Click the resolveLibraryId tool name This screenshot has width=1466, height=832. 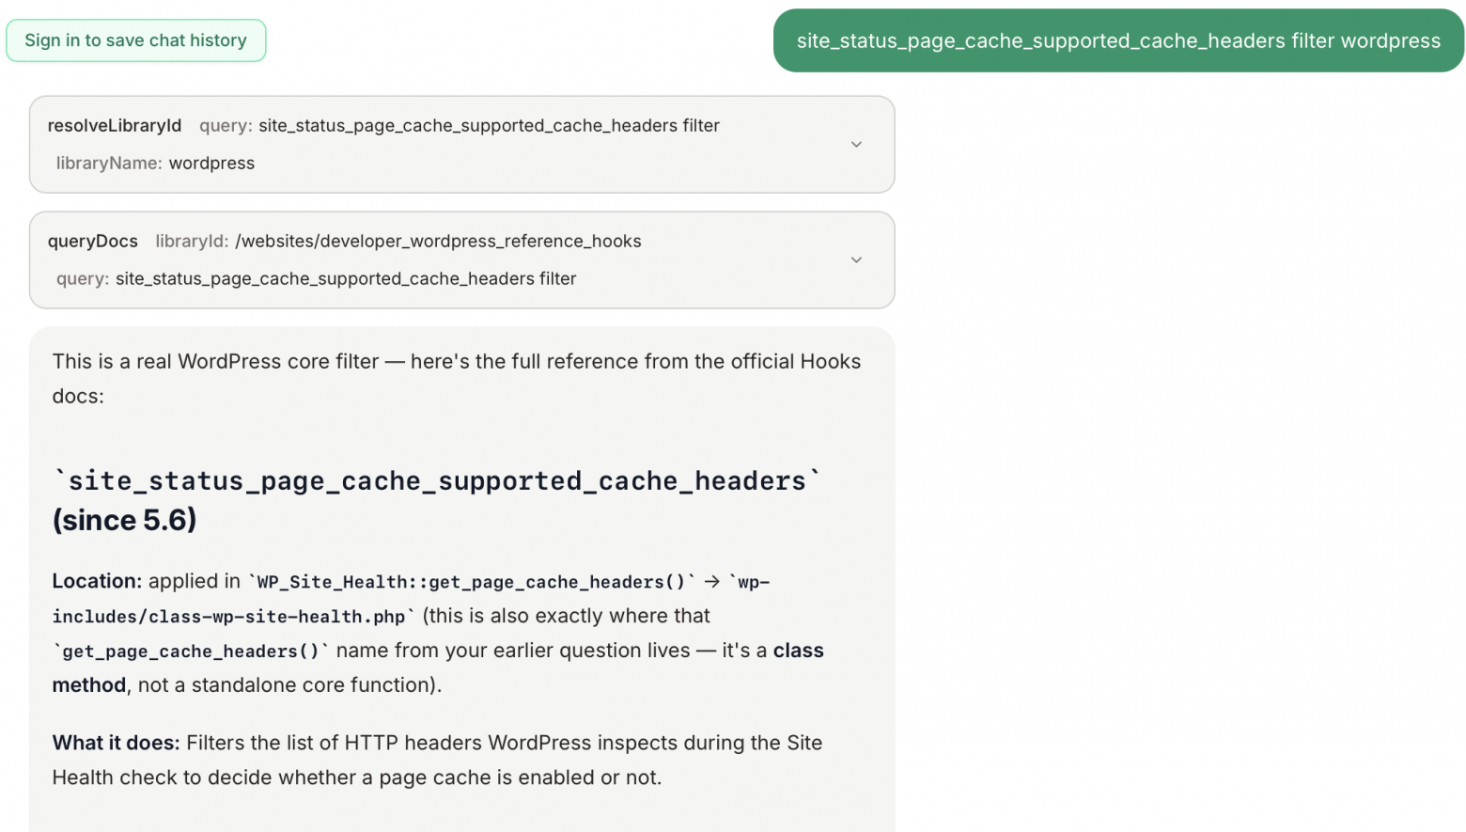click(x=115, y=126)
